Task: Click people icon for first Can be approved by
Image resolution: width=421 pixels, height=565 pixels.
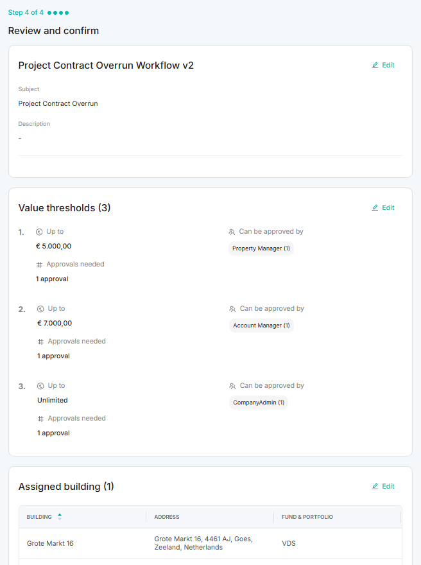Action: (x=232, y=232)
